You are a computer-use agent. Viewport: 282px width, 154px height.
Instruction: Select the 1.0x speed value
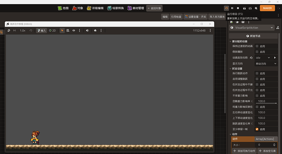click(22, 30)
